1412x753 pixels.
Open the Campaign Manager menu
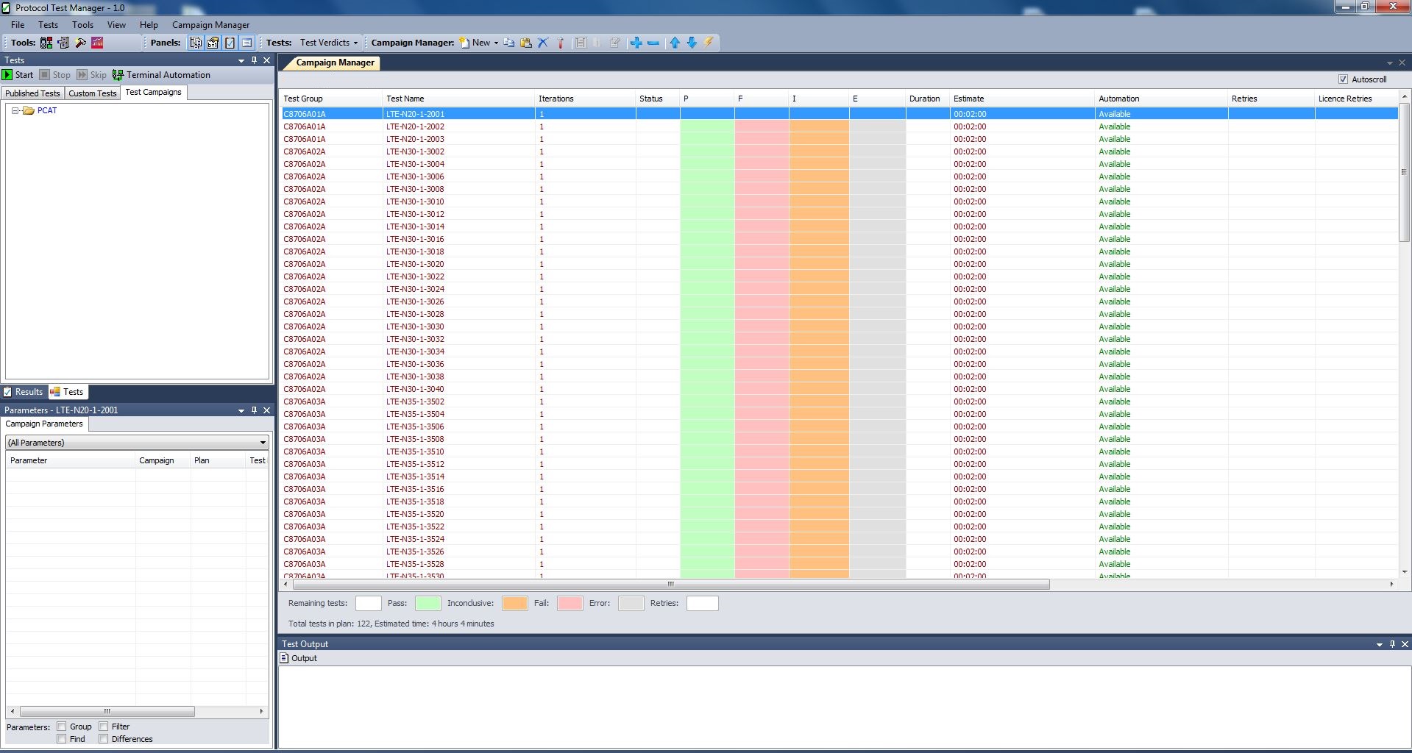pyautogui.click(x=210, y=25)
